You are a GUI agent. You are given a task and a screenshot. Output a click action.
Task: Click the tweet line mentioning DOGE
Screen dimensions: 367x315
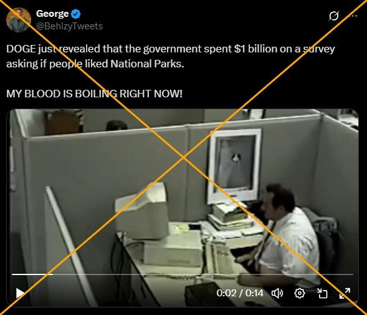(170, 49)
